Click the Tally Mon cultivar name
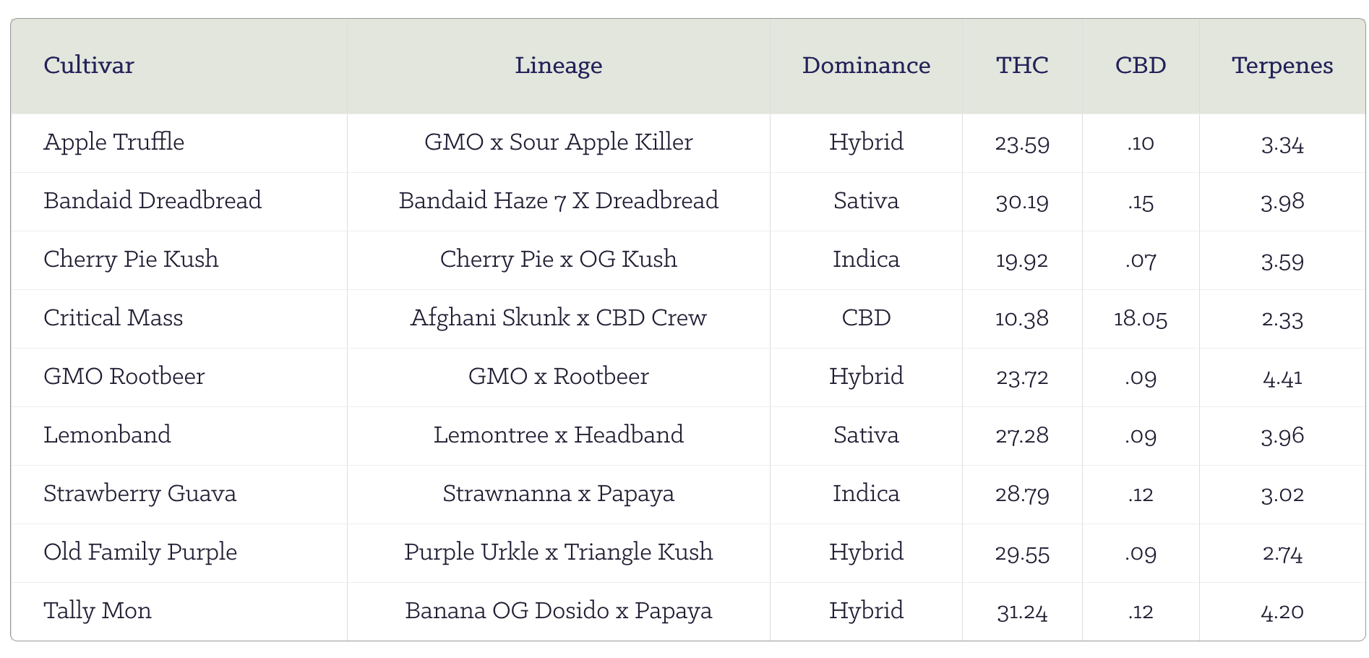1369x658 pixels. (x=98, y=611)
